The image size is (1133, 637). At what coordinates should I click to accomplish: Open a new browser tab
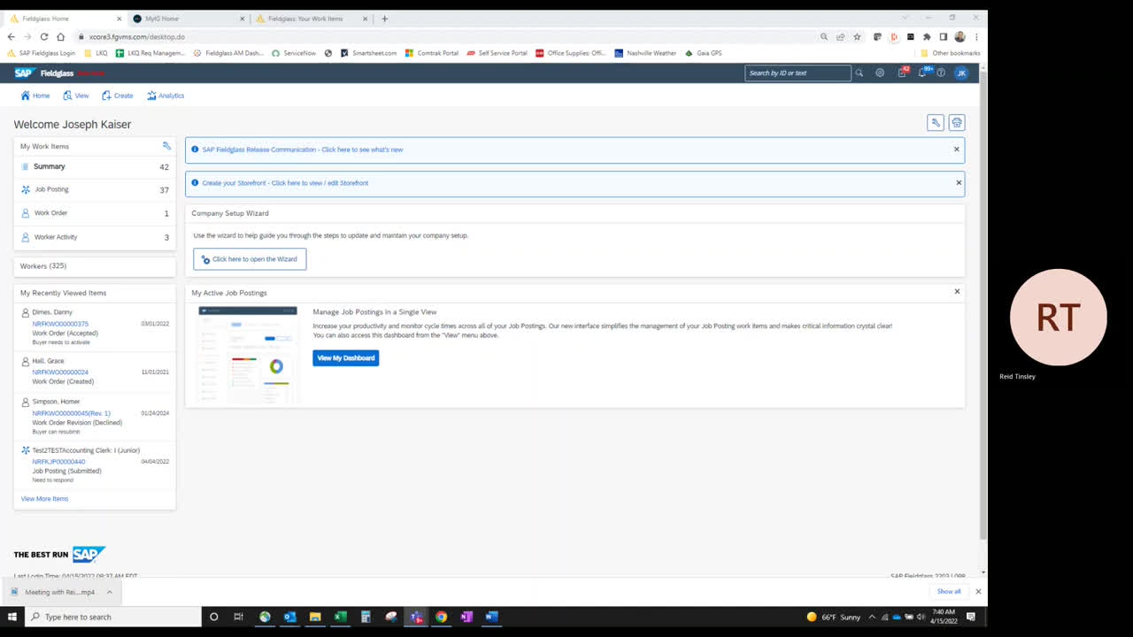point(384,19)
